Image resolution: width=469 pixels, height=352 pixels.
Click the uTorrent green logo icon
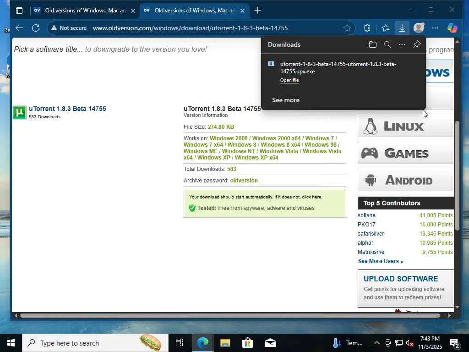point(19,113)
